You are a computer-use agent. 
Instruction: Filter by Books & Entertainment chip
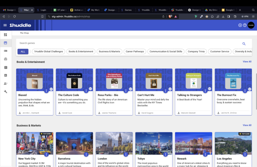click(x=81, y=52)
